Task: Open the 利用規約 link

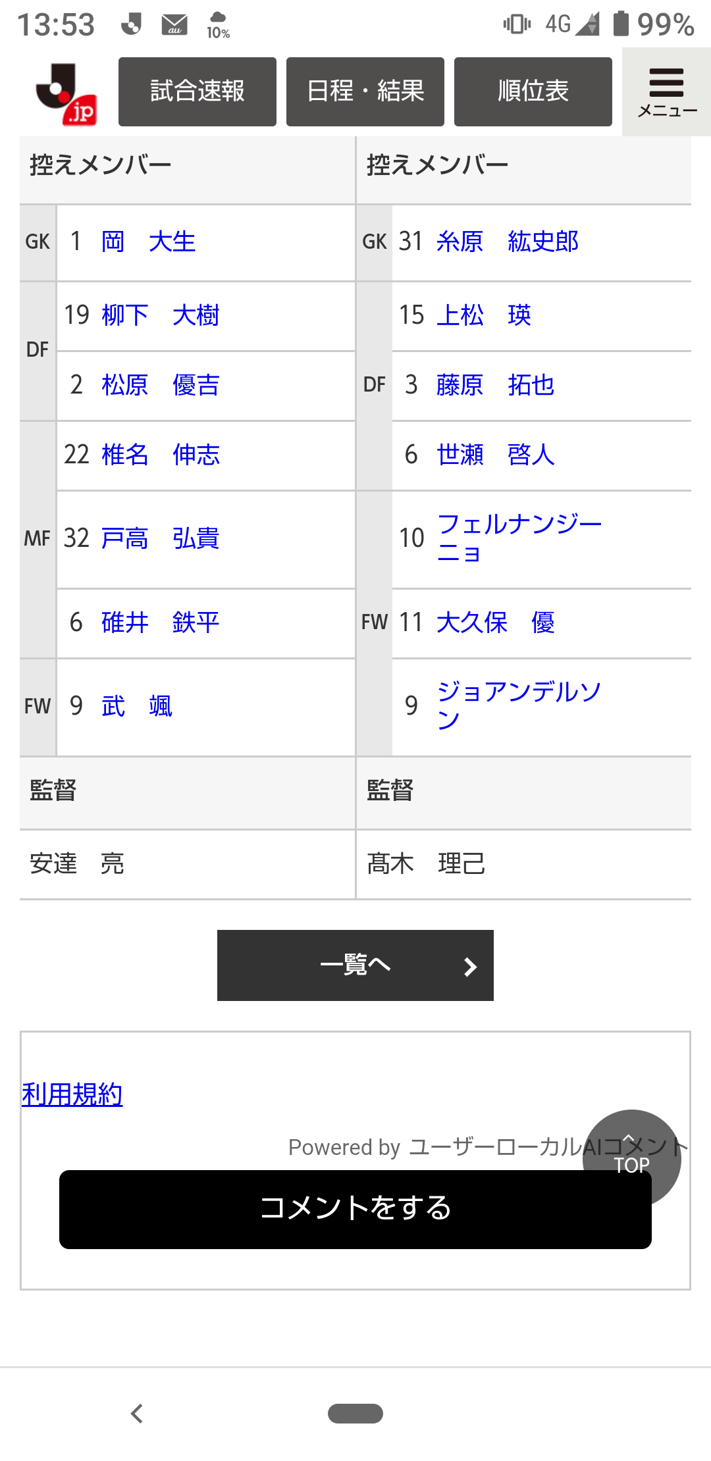Action: pyautogui.click(x=72, y=1094)
